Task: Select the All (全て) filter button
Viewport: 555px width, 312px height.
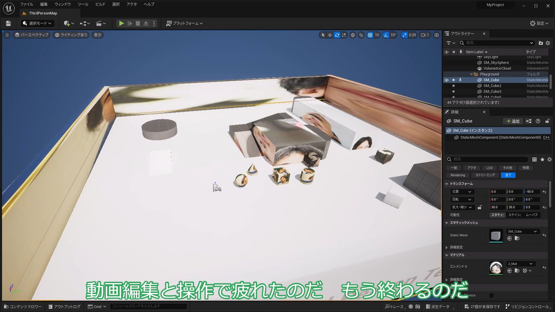Action: pyautogui.click(x=508, y=175)
